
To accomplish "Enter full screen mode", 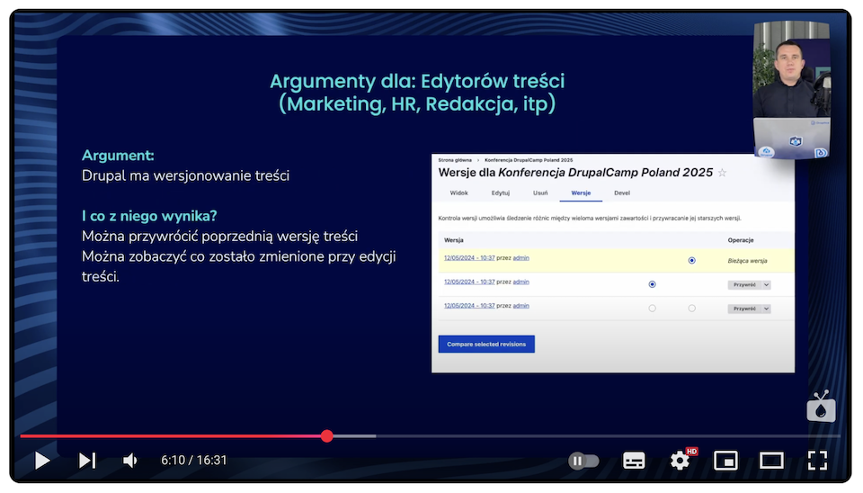I will pyautogui.click(x=817, y=461).
